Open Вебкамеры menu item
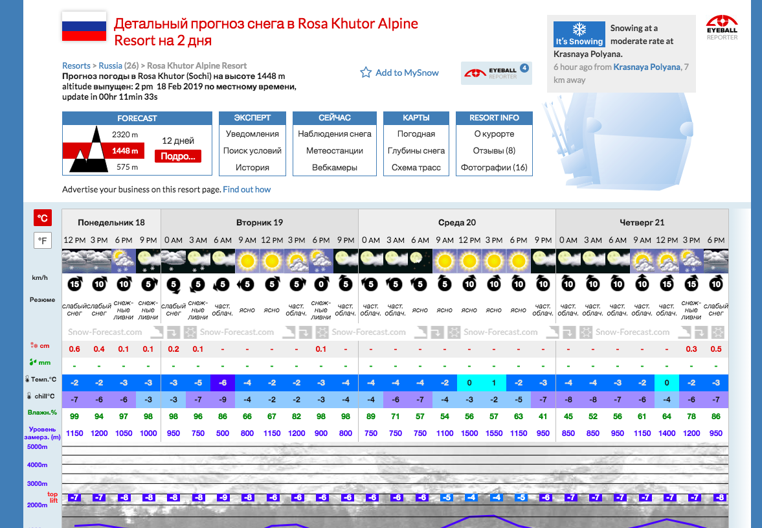This screenshot has height=528, width=762. point(334,167)
